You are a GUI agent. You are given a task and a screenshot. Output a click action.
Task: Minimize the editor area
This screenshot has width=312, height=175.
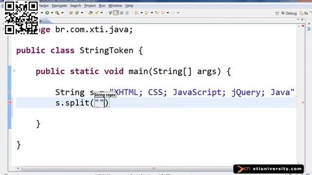[x=298, y=19]
